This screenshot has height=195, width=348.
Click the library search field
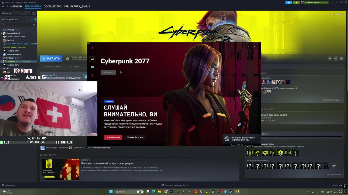(16, 25)
